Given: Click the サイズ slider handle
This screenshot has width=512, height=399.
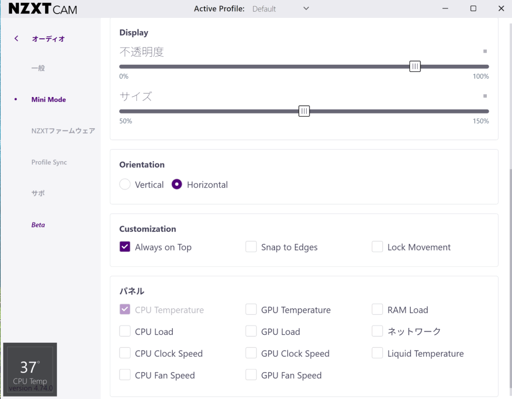Looking at the screenshot, I should [x=304, y=111].
